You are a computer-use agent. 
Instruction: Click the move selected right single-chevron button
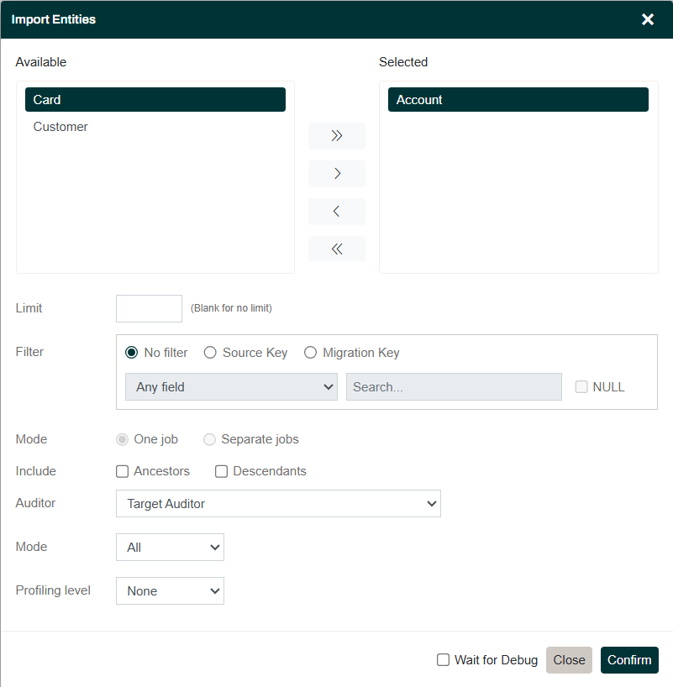tap(336, 174)
